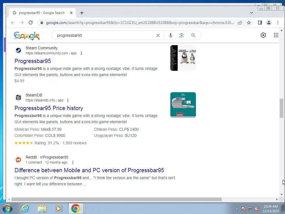This screenshot has height=214, width=285.
Task: Click the address bar URL
Action: [x=140, y=23]
